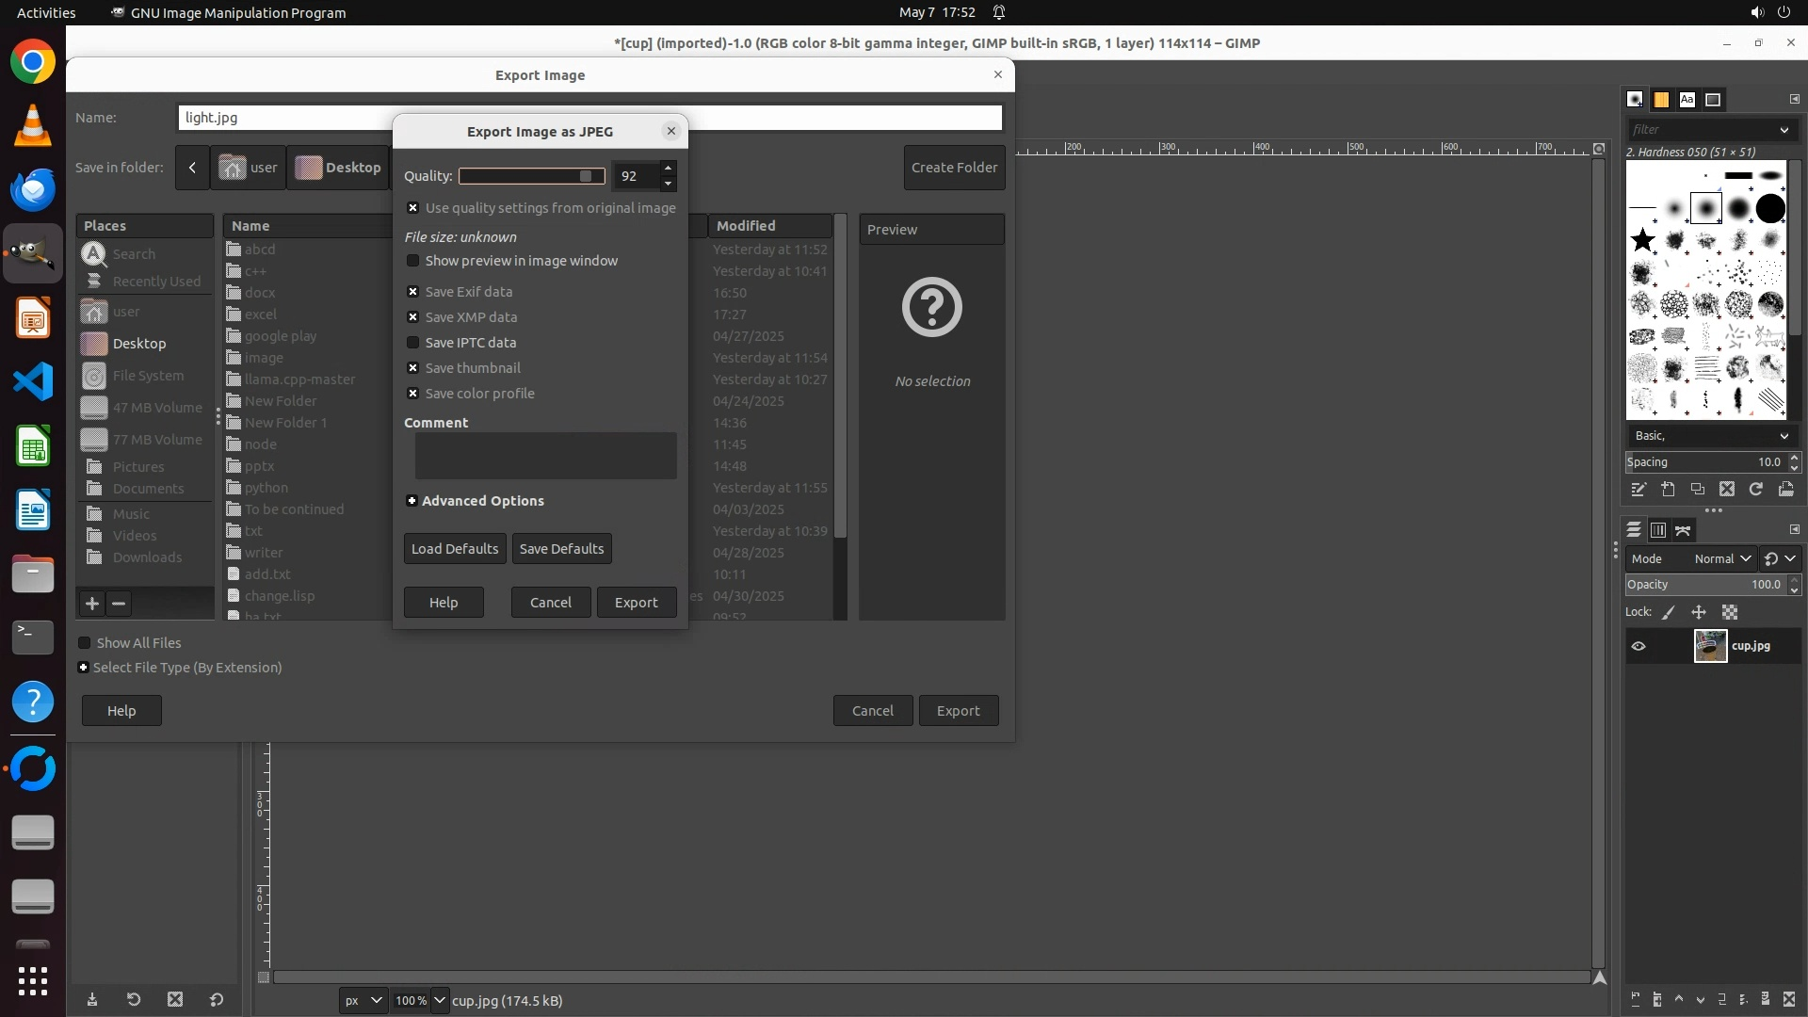Open the Fonts tab icon
The image size is (1808, 1017).
coord(1687,100)
